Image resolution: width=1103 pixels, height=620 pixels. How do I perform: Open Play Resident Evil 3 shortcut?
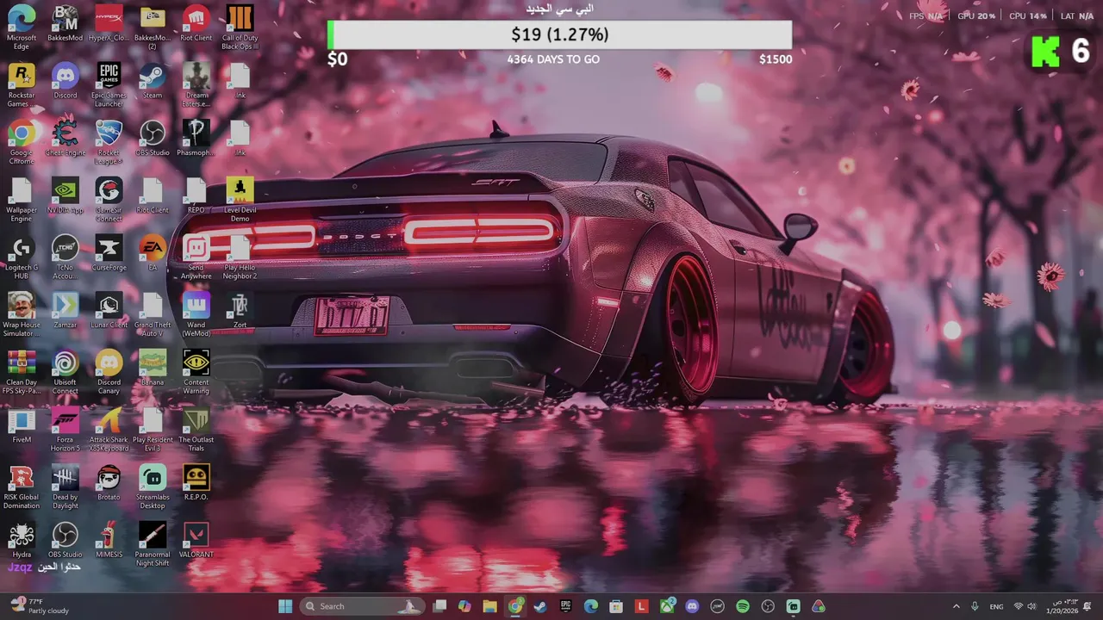153,429
